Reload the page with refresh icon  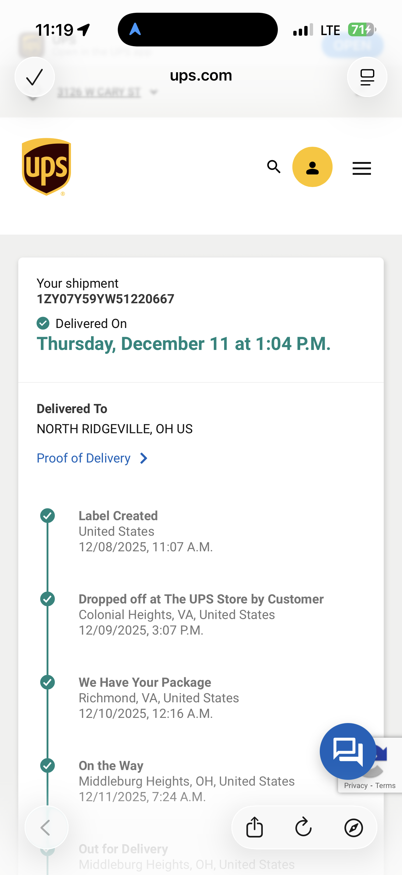click(x=303, y=827)
